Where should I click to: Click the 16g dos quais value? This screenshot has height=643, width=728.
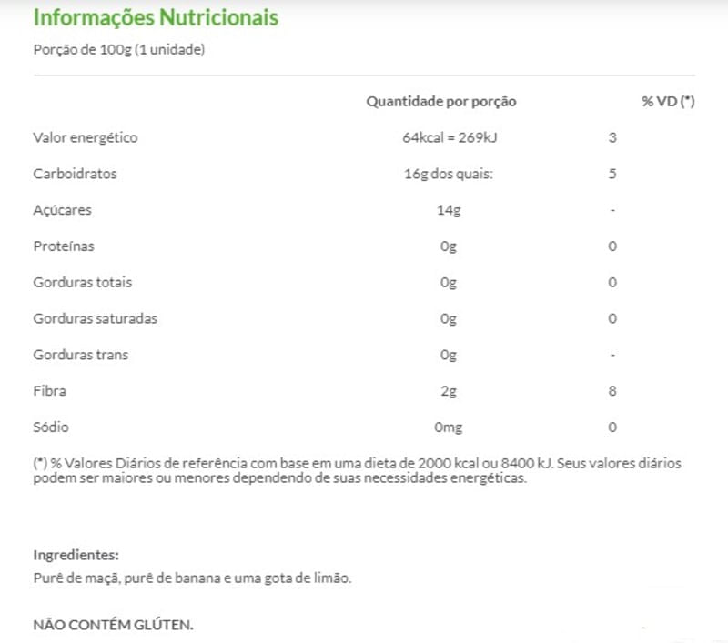point(448,174)
